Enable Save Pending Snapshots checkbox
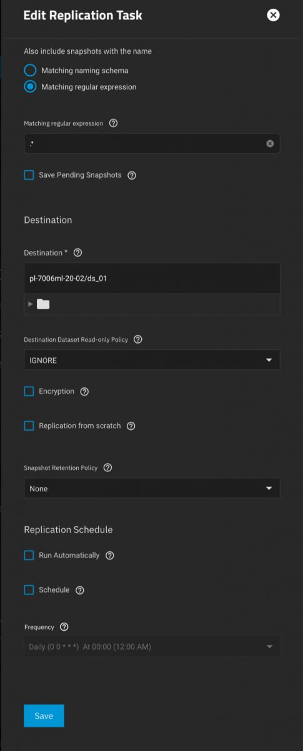The height and width of the screenshot is (751, 303). click(29, 175)
